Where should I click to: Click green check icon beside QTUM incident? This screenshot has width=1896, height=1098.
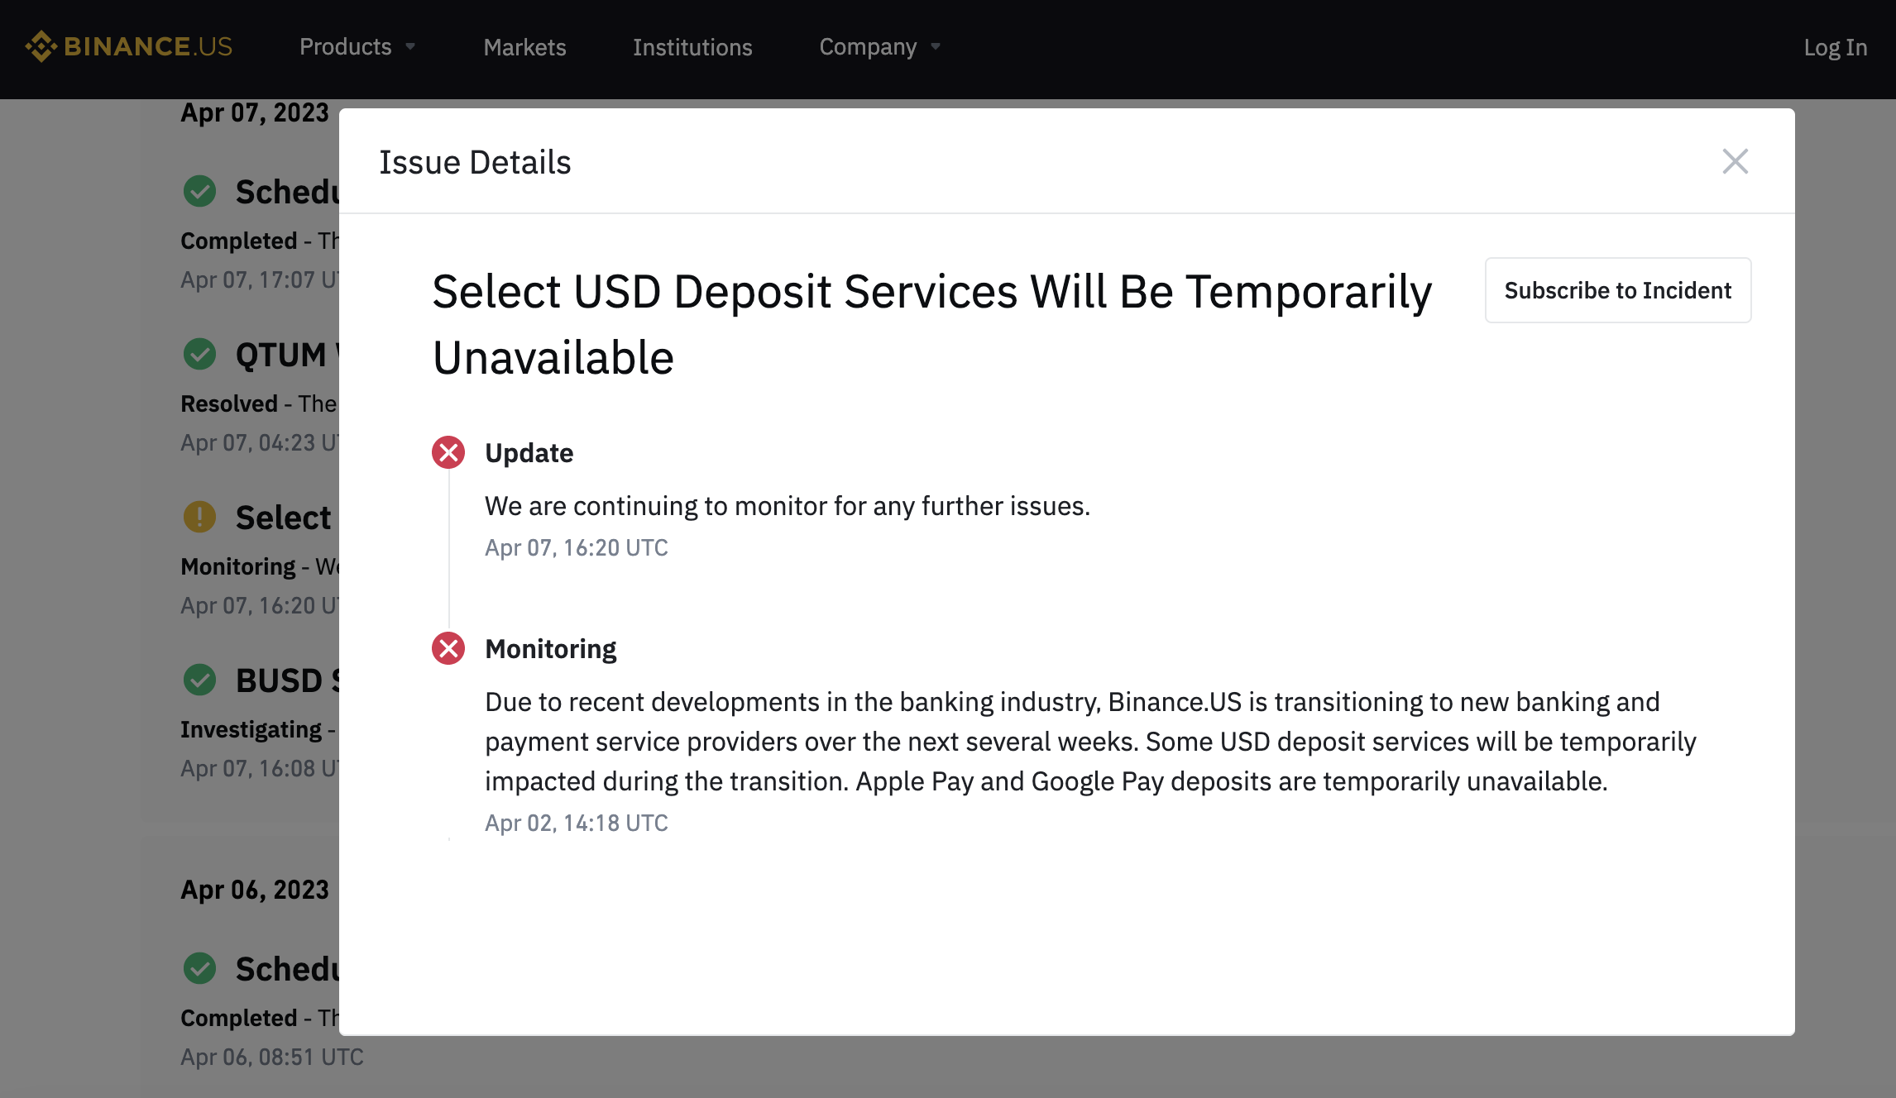click(x=199, y=355)
